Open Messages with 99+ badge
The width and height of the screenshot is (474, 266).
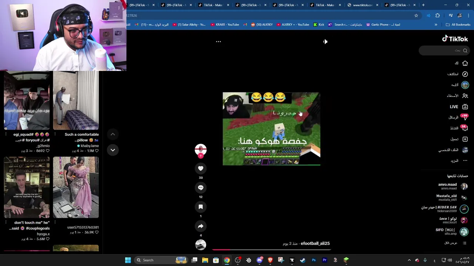[458, 117]
